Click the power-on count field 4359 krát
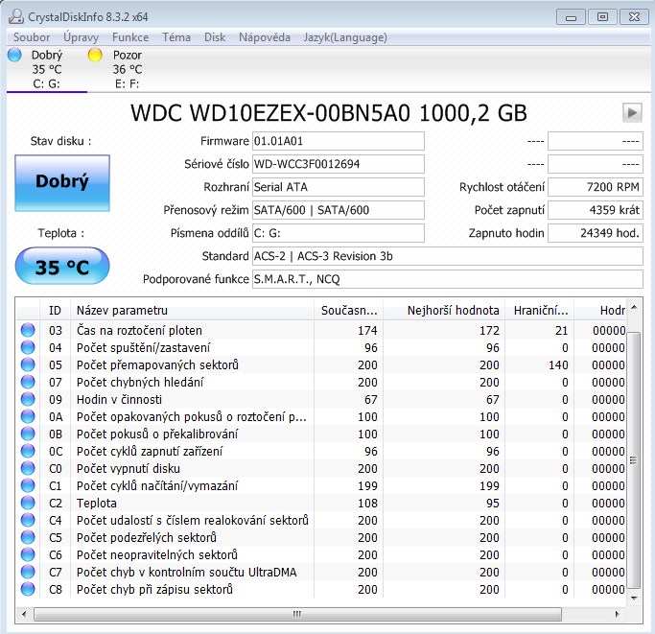 [x=596, y=210]
